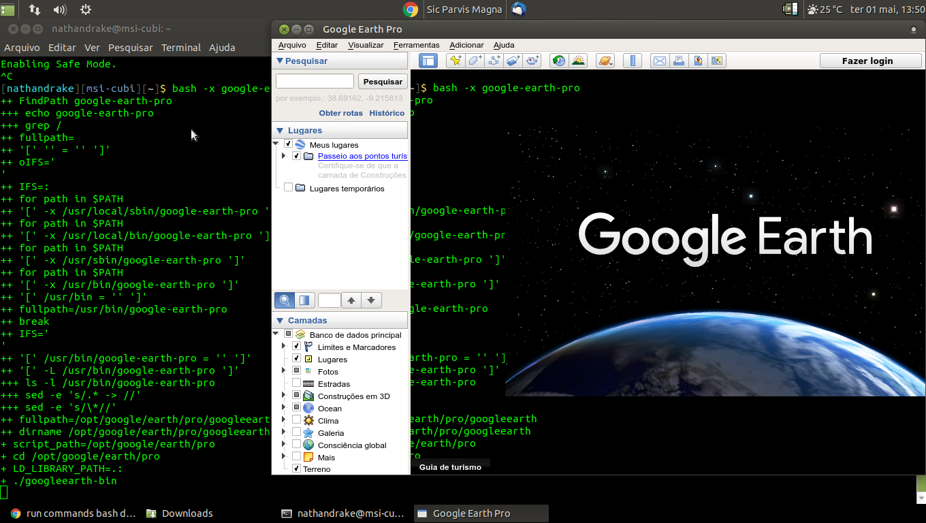Select the Add Polygon tool

[475, 61]
